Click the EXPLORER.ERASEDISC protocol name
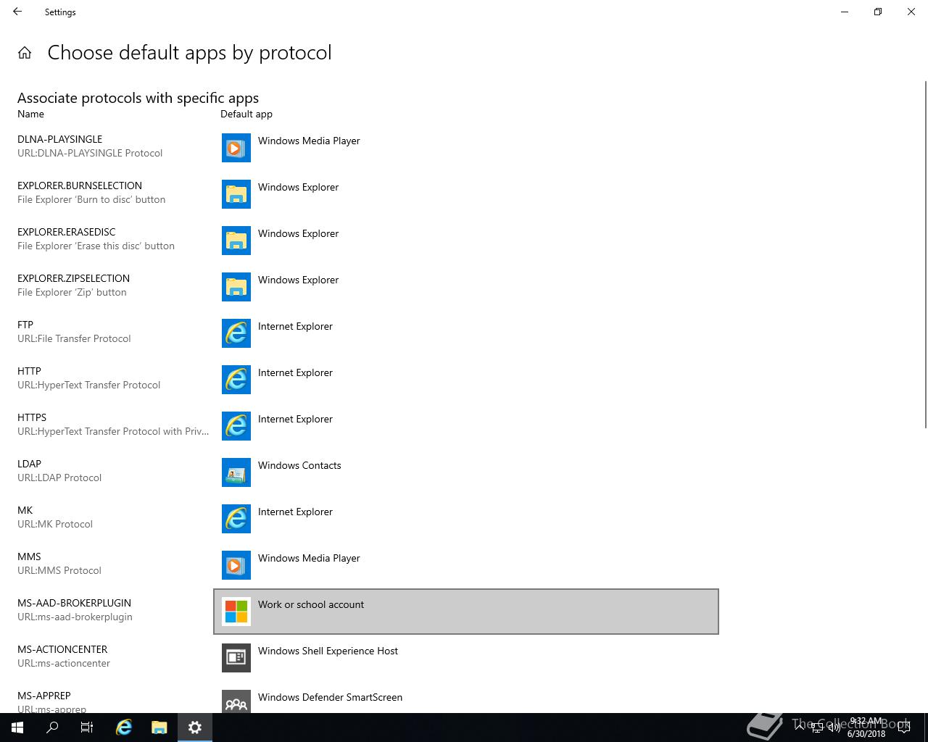This screenshot has height=742, width=928. [x=67, y=232]
